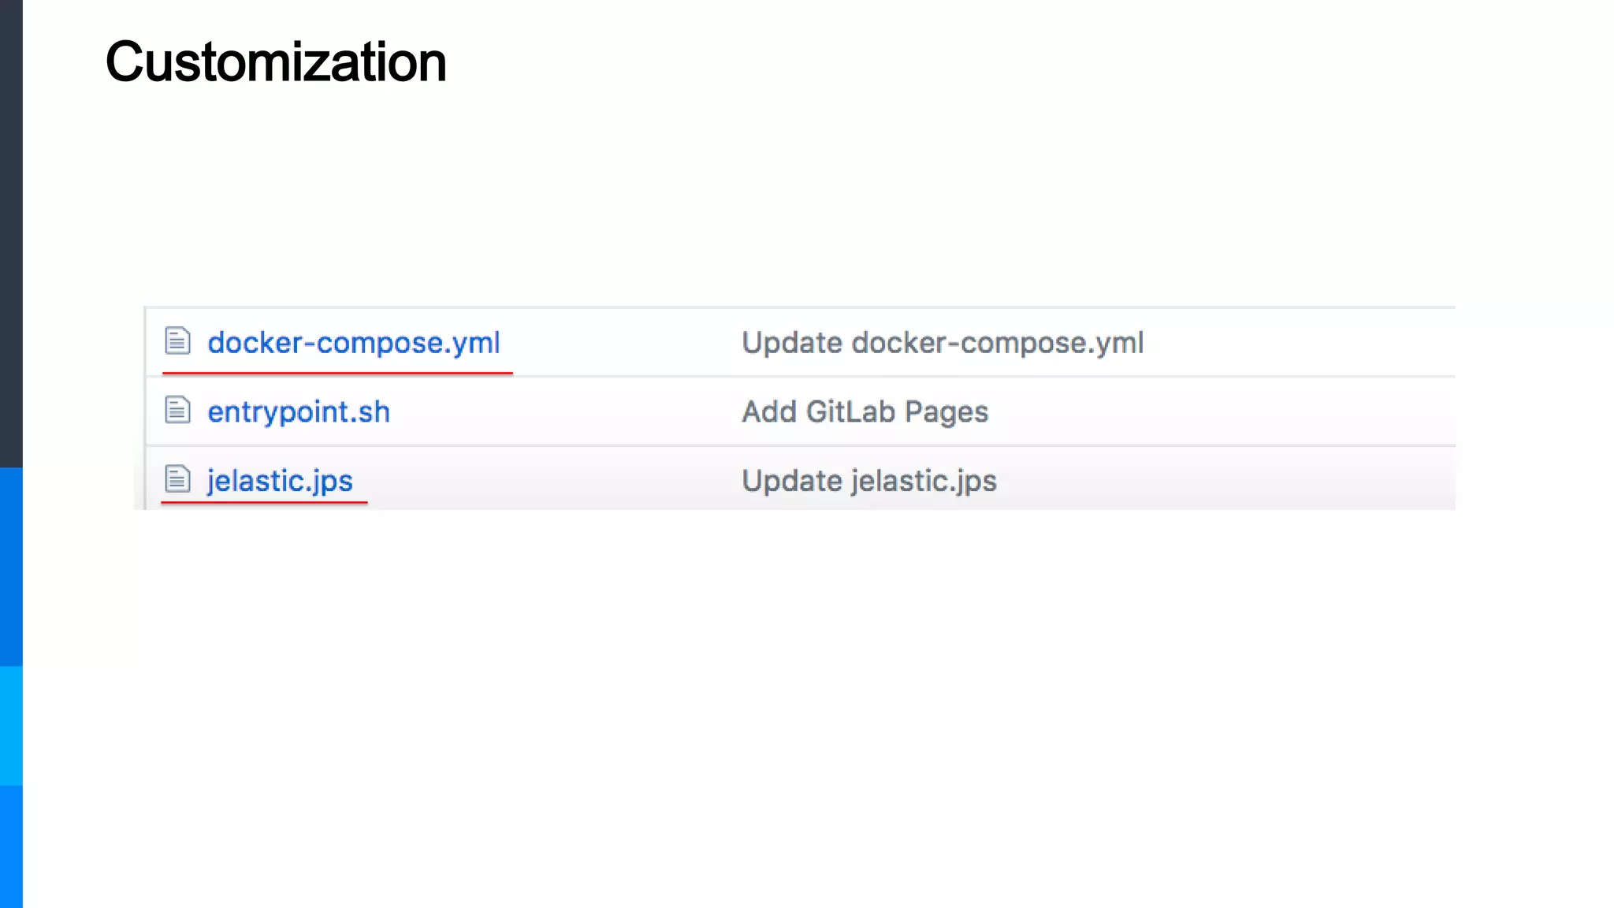Open the entrypoint.sh file link
Screen dimensions: 1614x908
tap(299, 412)
